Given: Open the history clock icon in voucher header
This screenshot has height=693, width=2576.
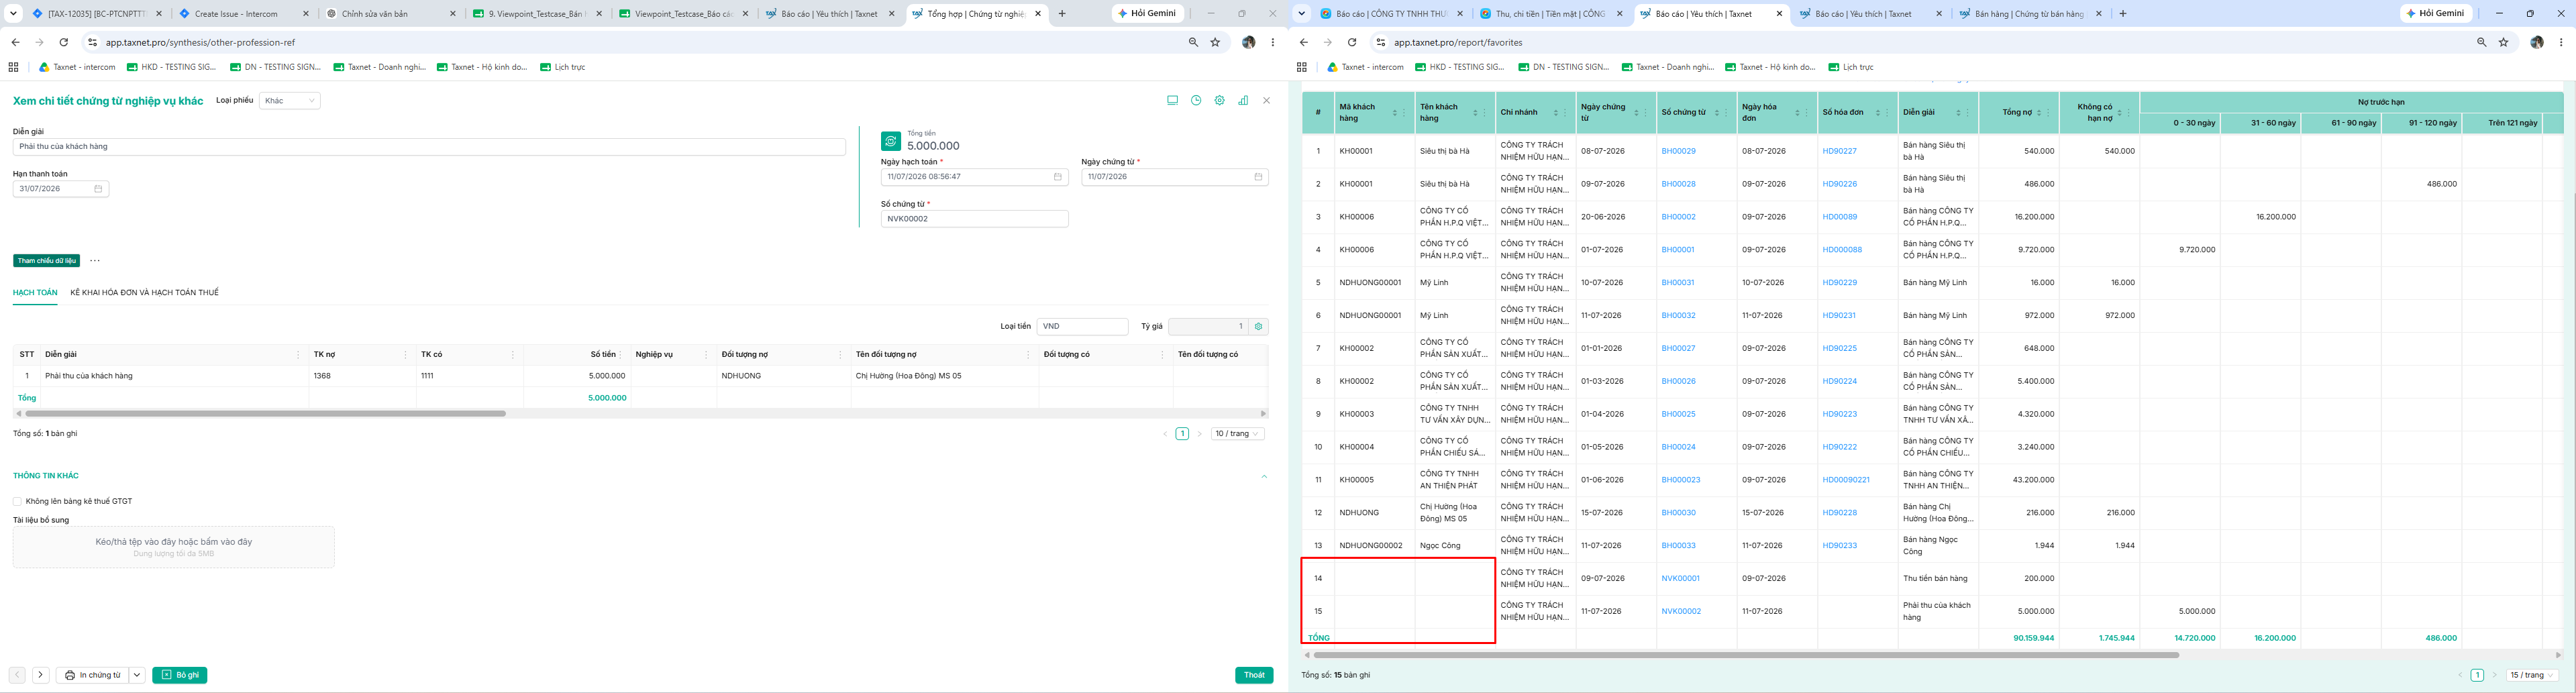Looking at the screenshot, I should click(x=1196, y=100).
